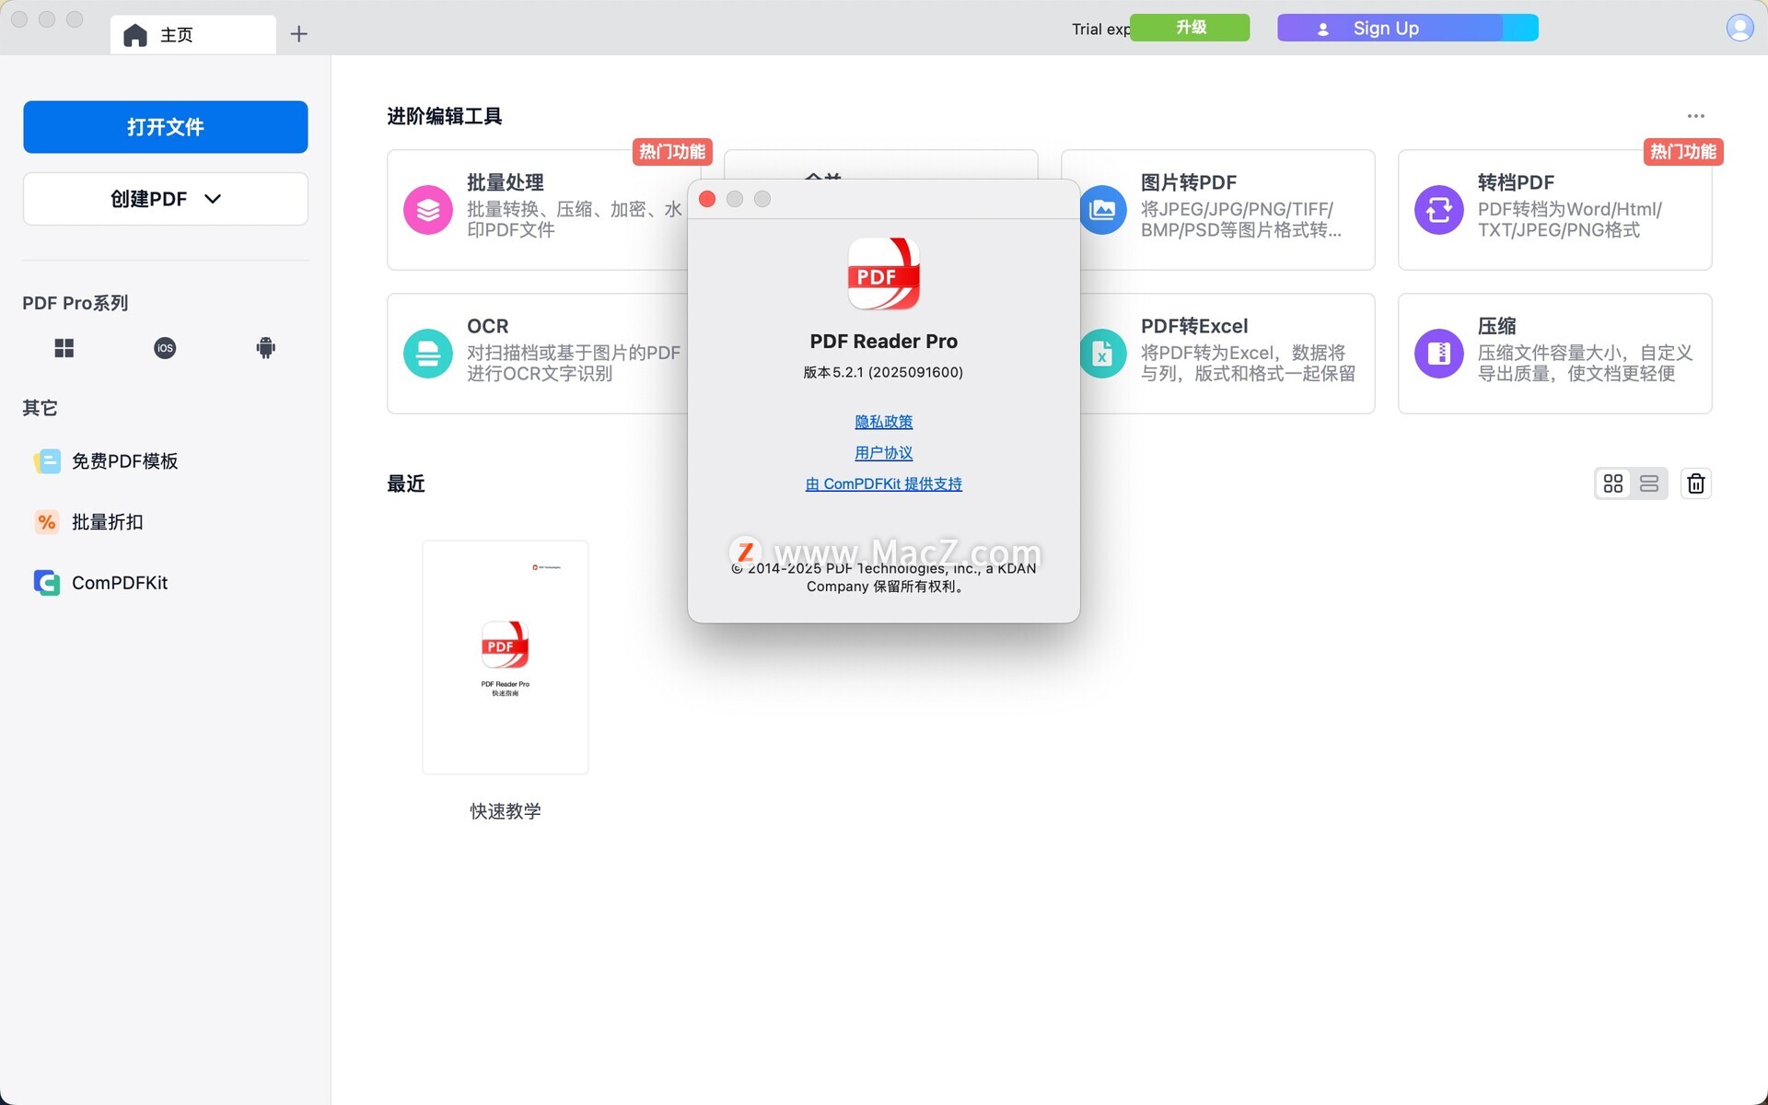Screen dimensions: 1768x1105
Task: Open the iOS version icon
Action: click(165, 348)
